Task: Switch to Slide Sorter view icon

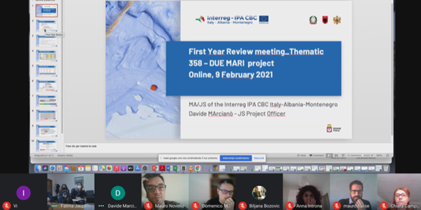Action: point(336,155)
